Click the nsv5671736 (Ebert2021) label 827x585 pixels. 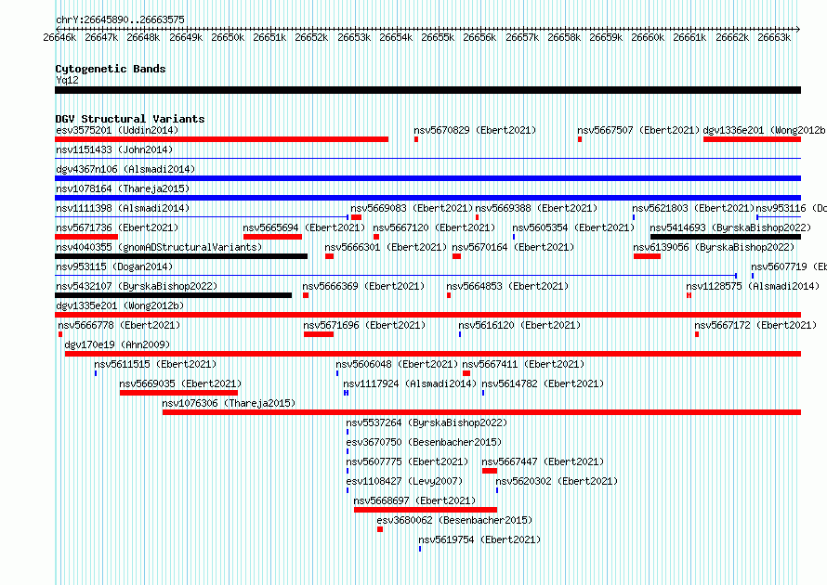point(117,227)
